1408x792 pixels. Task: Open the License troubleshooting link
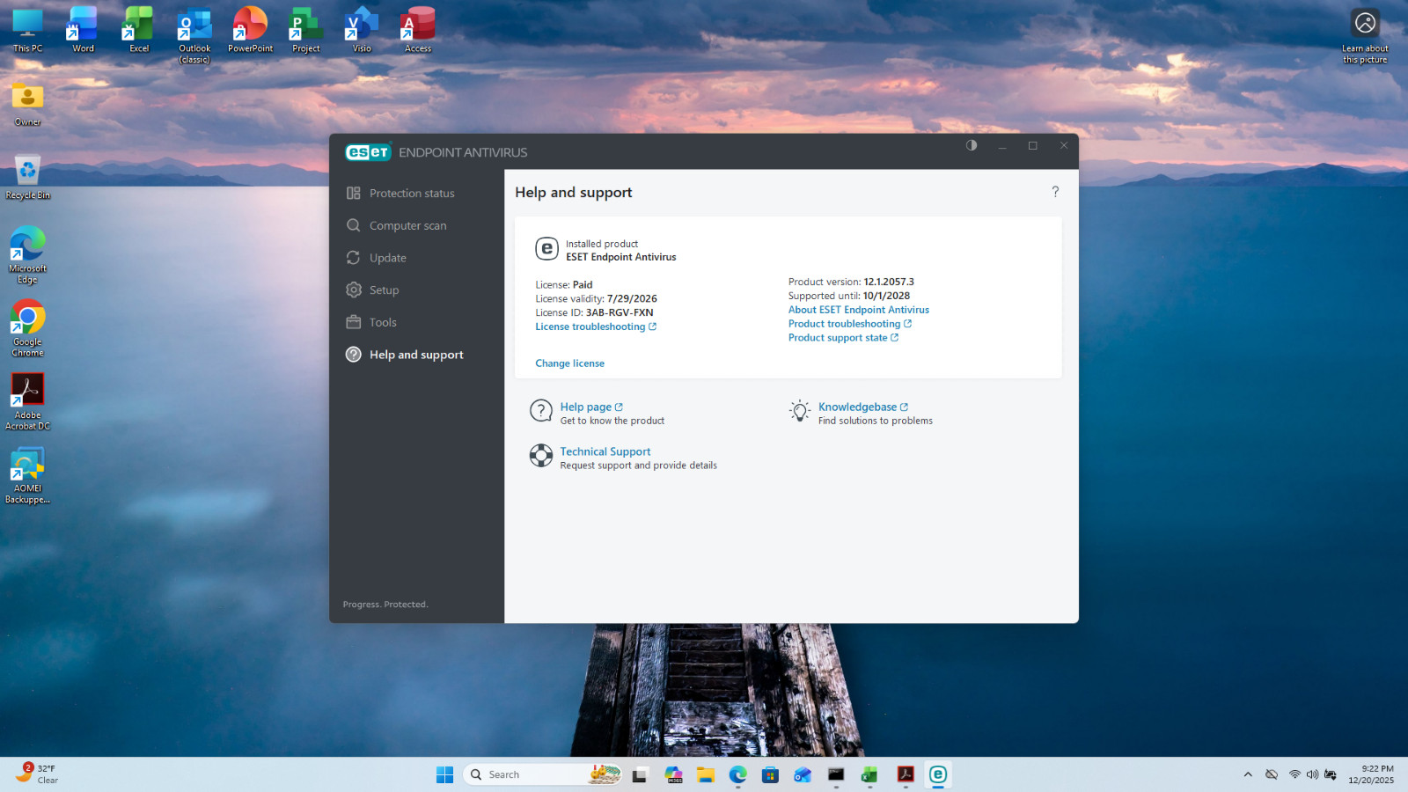[596, 326]
